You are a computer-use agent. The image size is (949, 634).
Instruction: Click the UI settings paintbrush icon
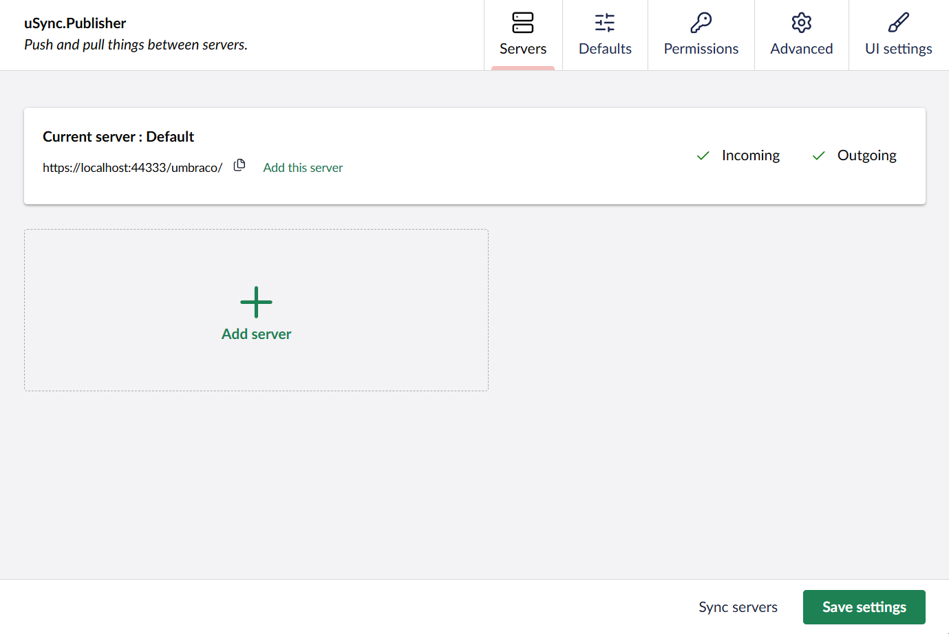(898, 23)
